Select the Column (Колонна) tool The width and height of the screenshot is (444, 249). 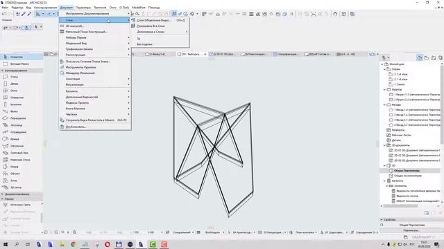(x=22, y=104)
